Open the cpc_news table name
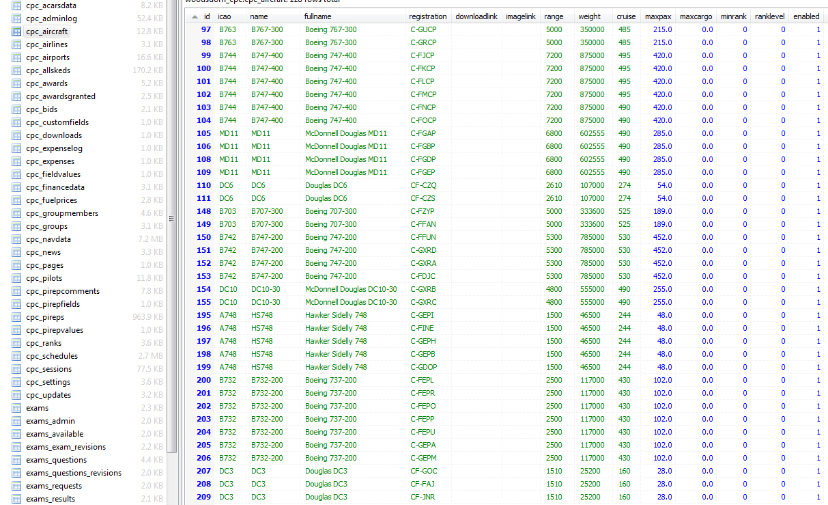828x505 pixels. point(43,252)
